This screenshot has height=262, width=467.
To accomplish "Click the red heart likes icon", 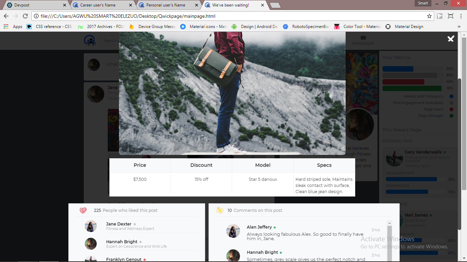I will pos(83,210).
